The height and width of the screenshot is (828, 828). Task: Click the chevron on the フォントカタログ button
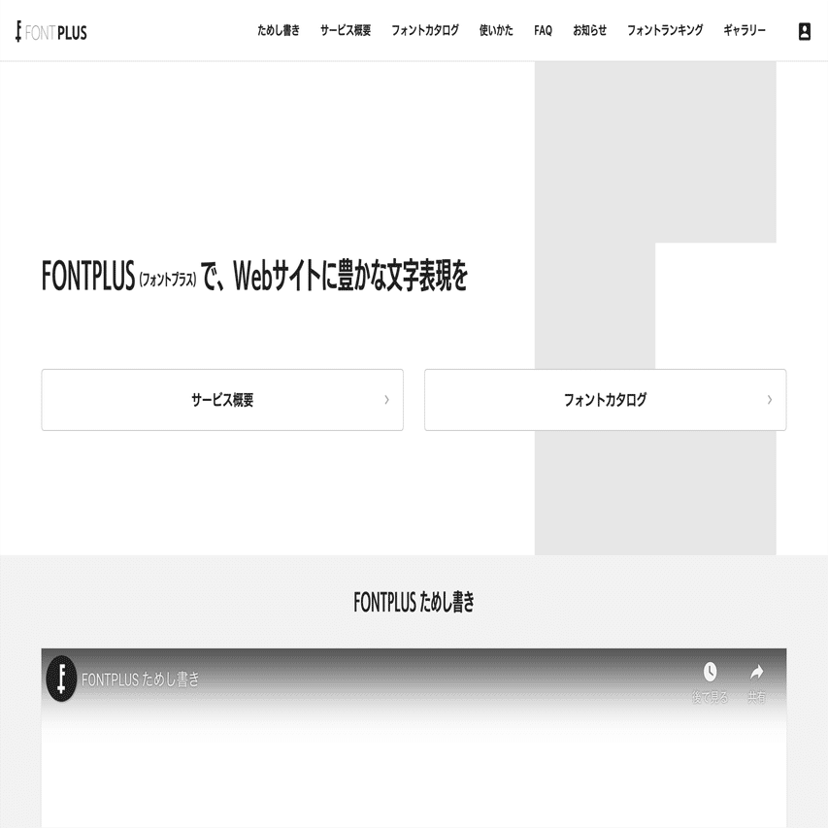770,400
